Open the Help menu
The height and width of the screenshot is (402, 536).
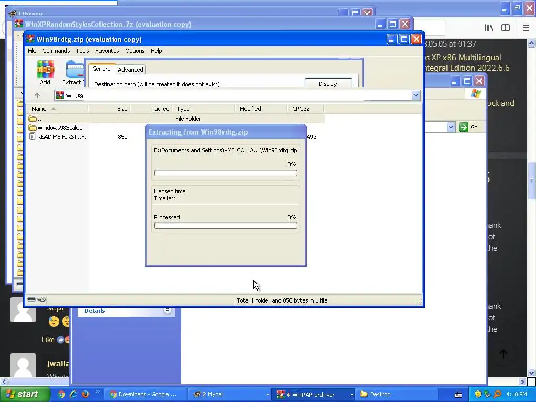pos(156,51)
